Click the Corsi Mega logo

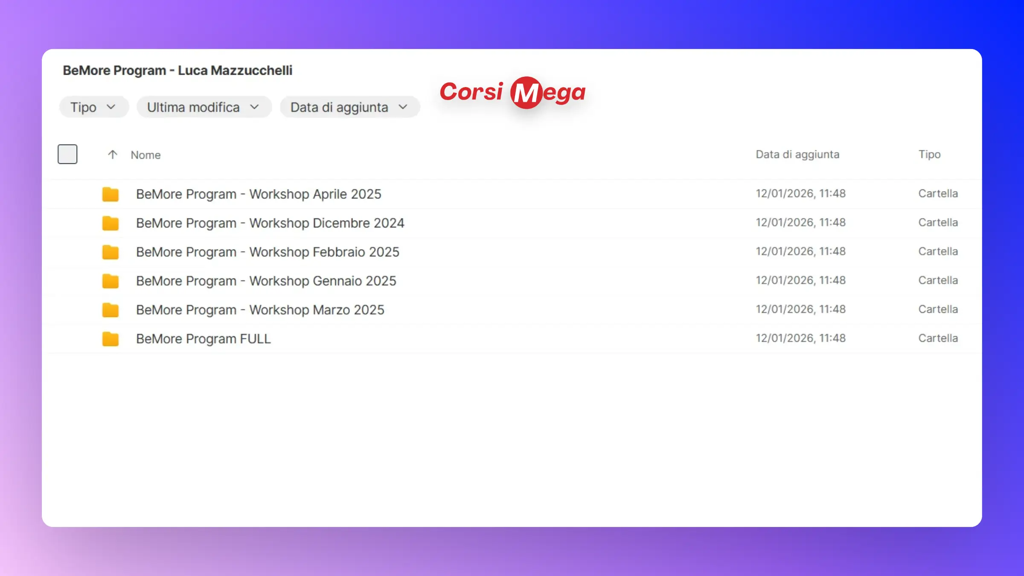[512, 93]
